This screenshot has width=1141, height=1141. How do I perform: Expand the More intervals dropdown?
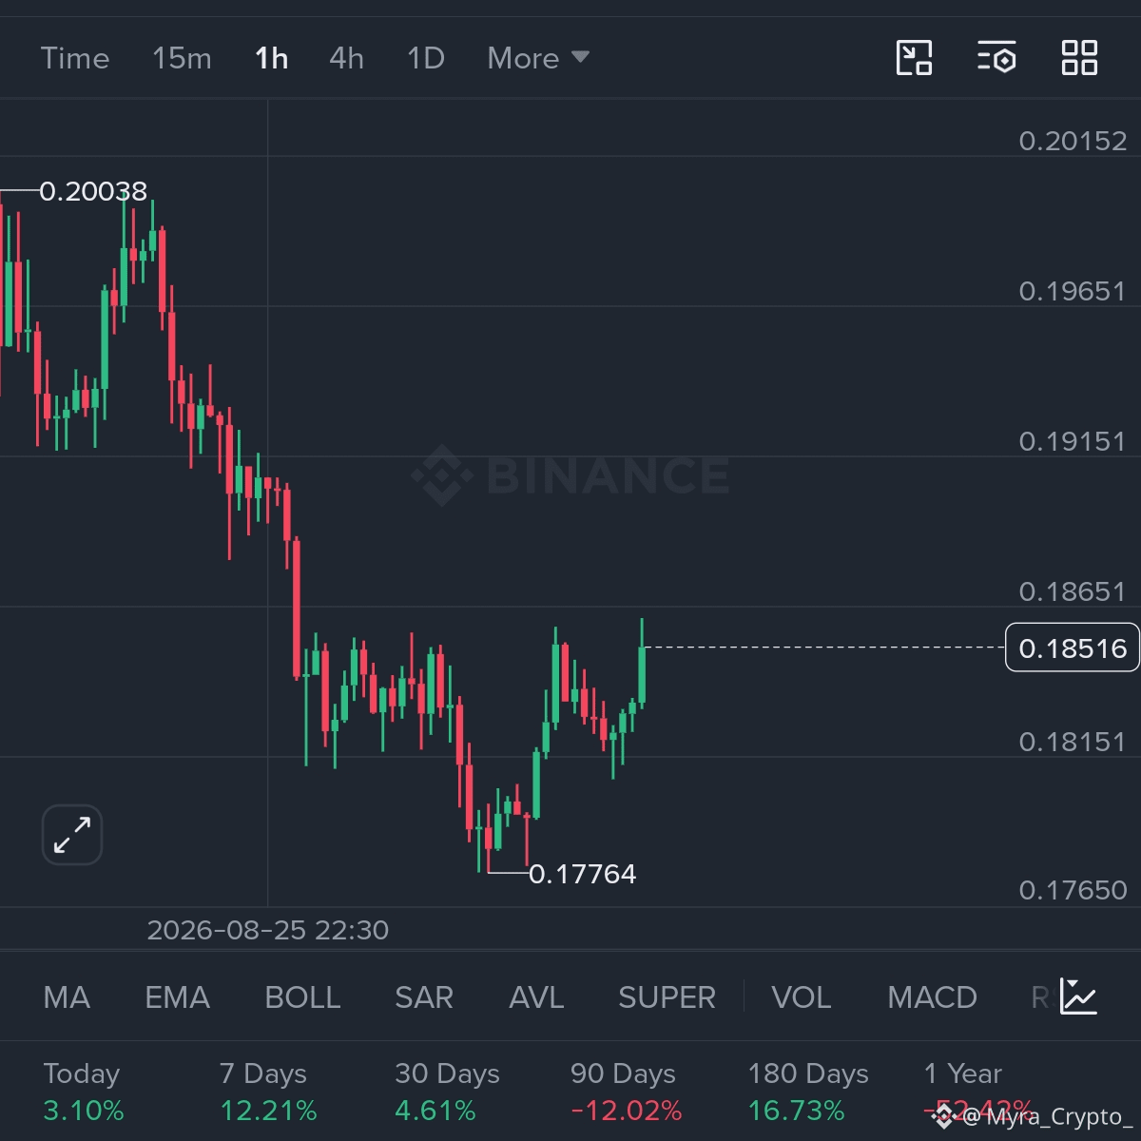(x=538, y=58)
